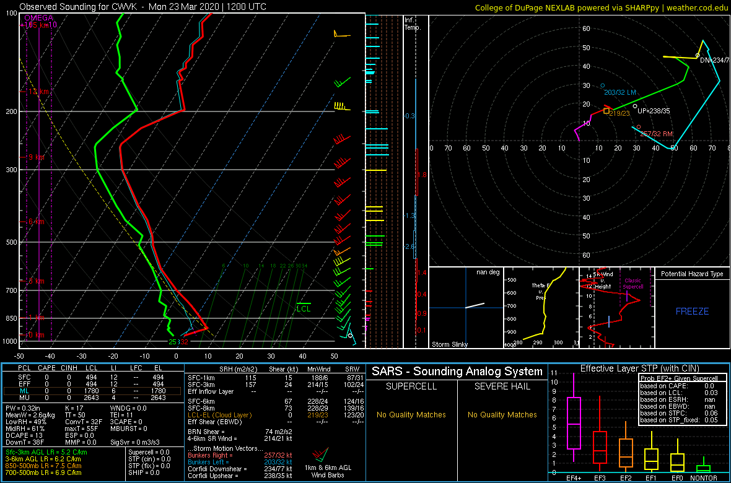Click the green LCL marker on skew-T
This screenshot has height=483, width=731.
(304, 307)
